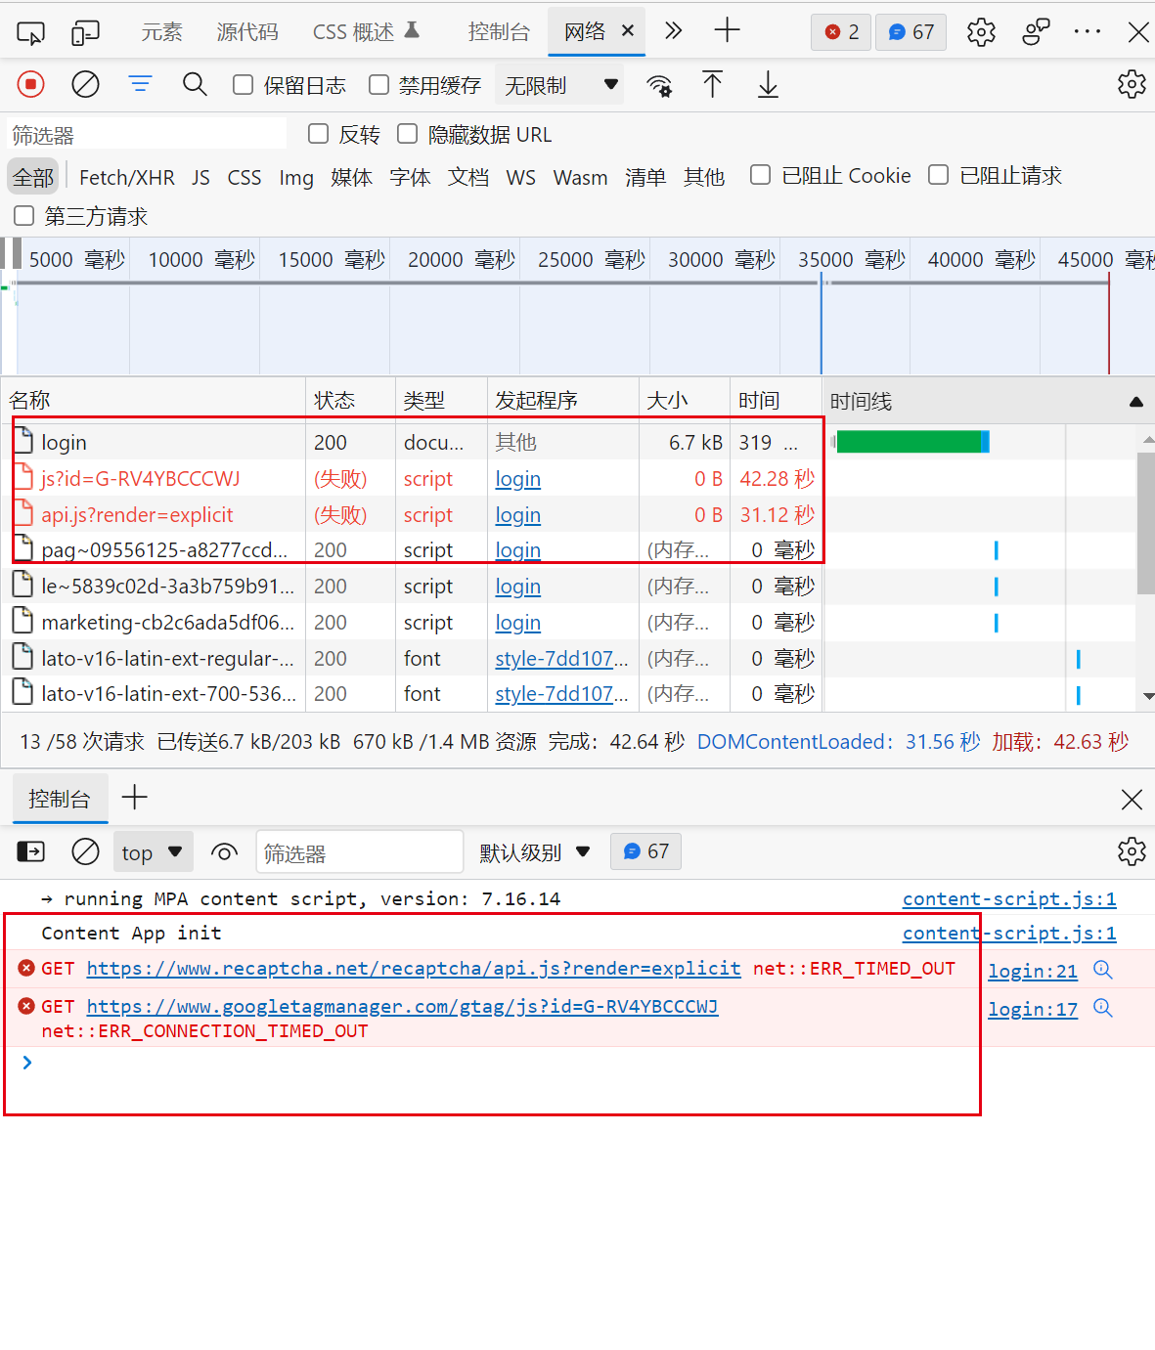Click the network filter input field
This screenshot has width=1155, height=1350.
(x=147, y=134)
